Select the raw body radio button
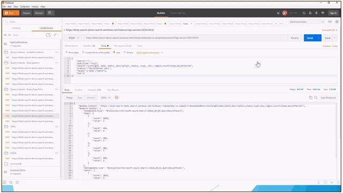This screenshot has height=193, width=343. [114, 53]
